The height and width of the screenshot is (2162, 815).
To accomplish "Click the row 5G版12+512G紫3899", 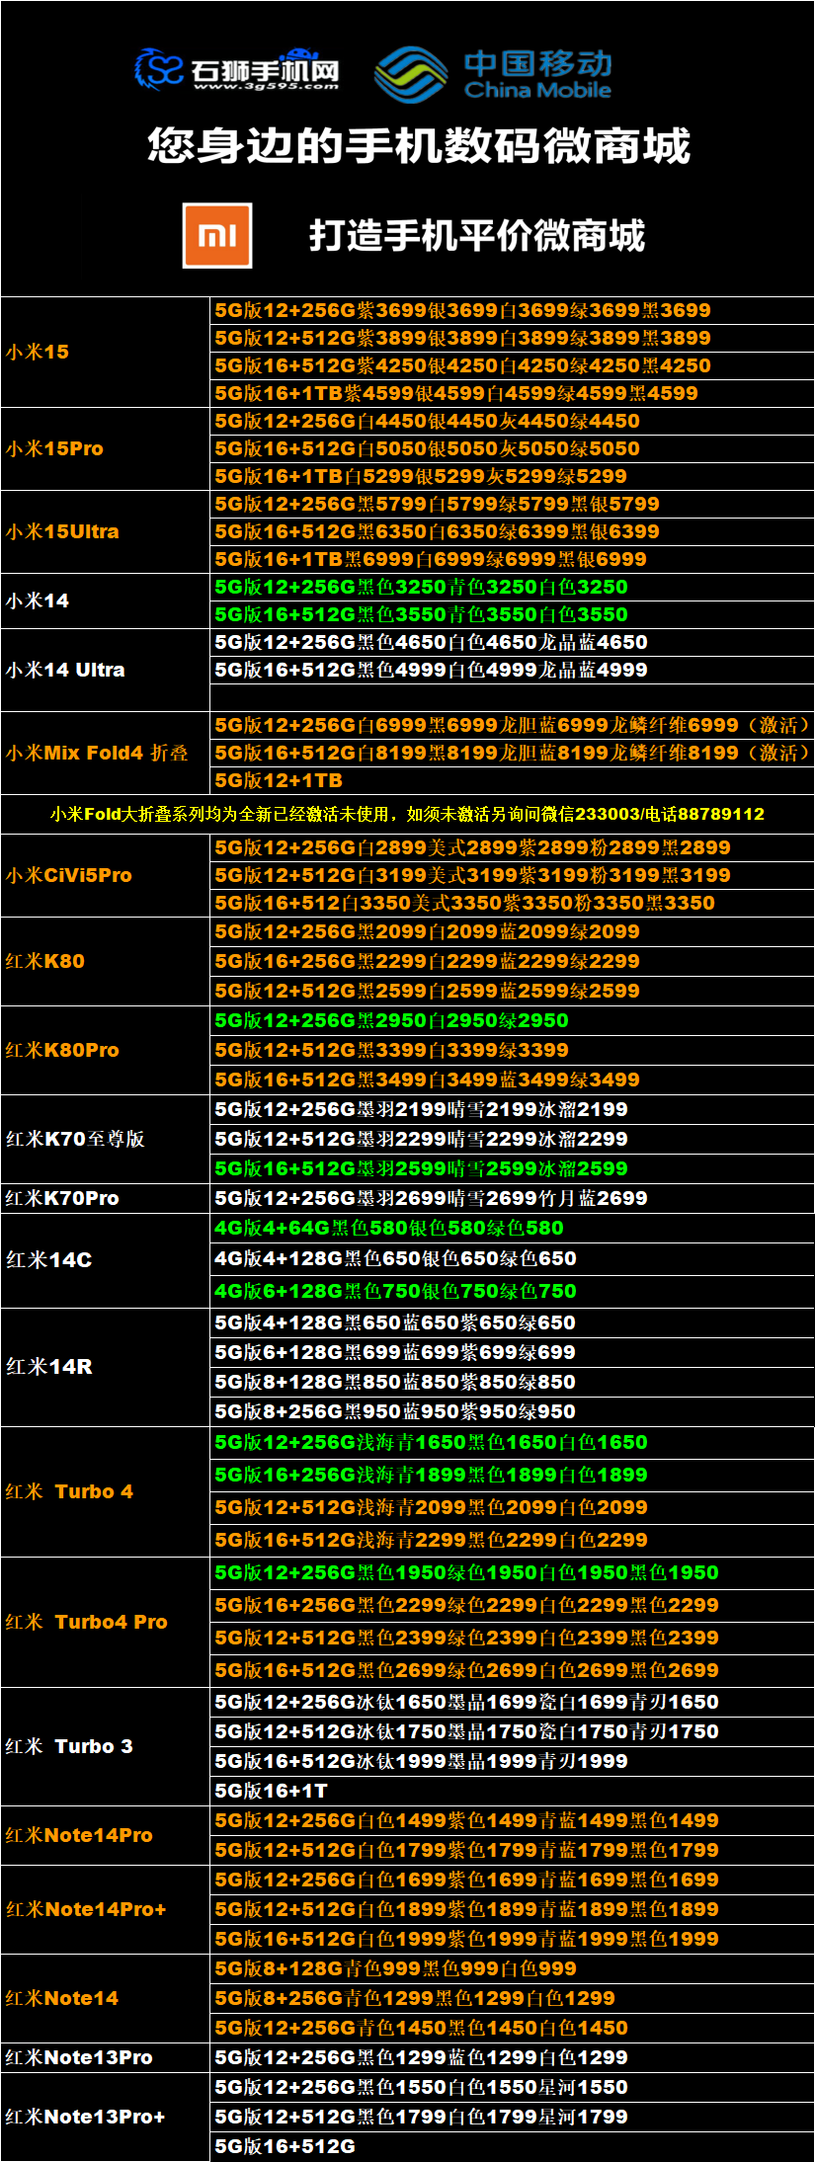I will [x=513, y=338].
